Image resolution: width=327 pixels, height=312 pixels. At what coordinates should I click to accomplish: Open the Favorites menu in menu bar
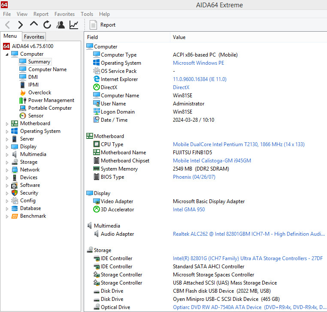64,14
